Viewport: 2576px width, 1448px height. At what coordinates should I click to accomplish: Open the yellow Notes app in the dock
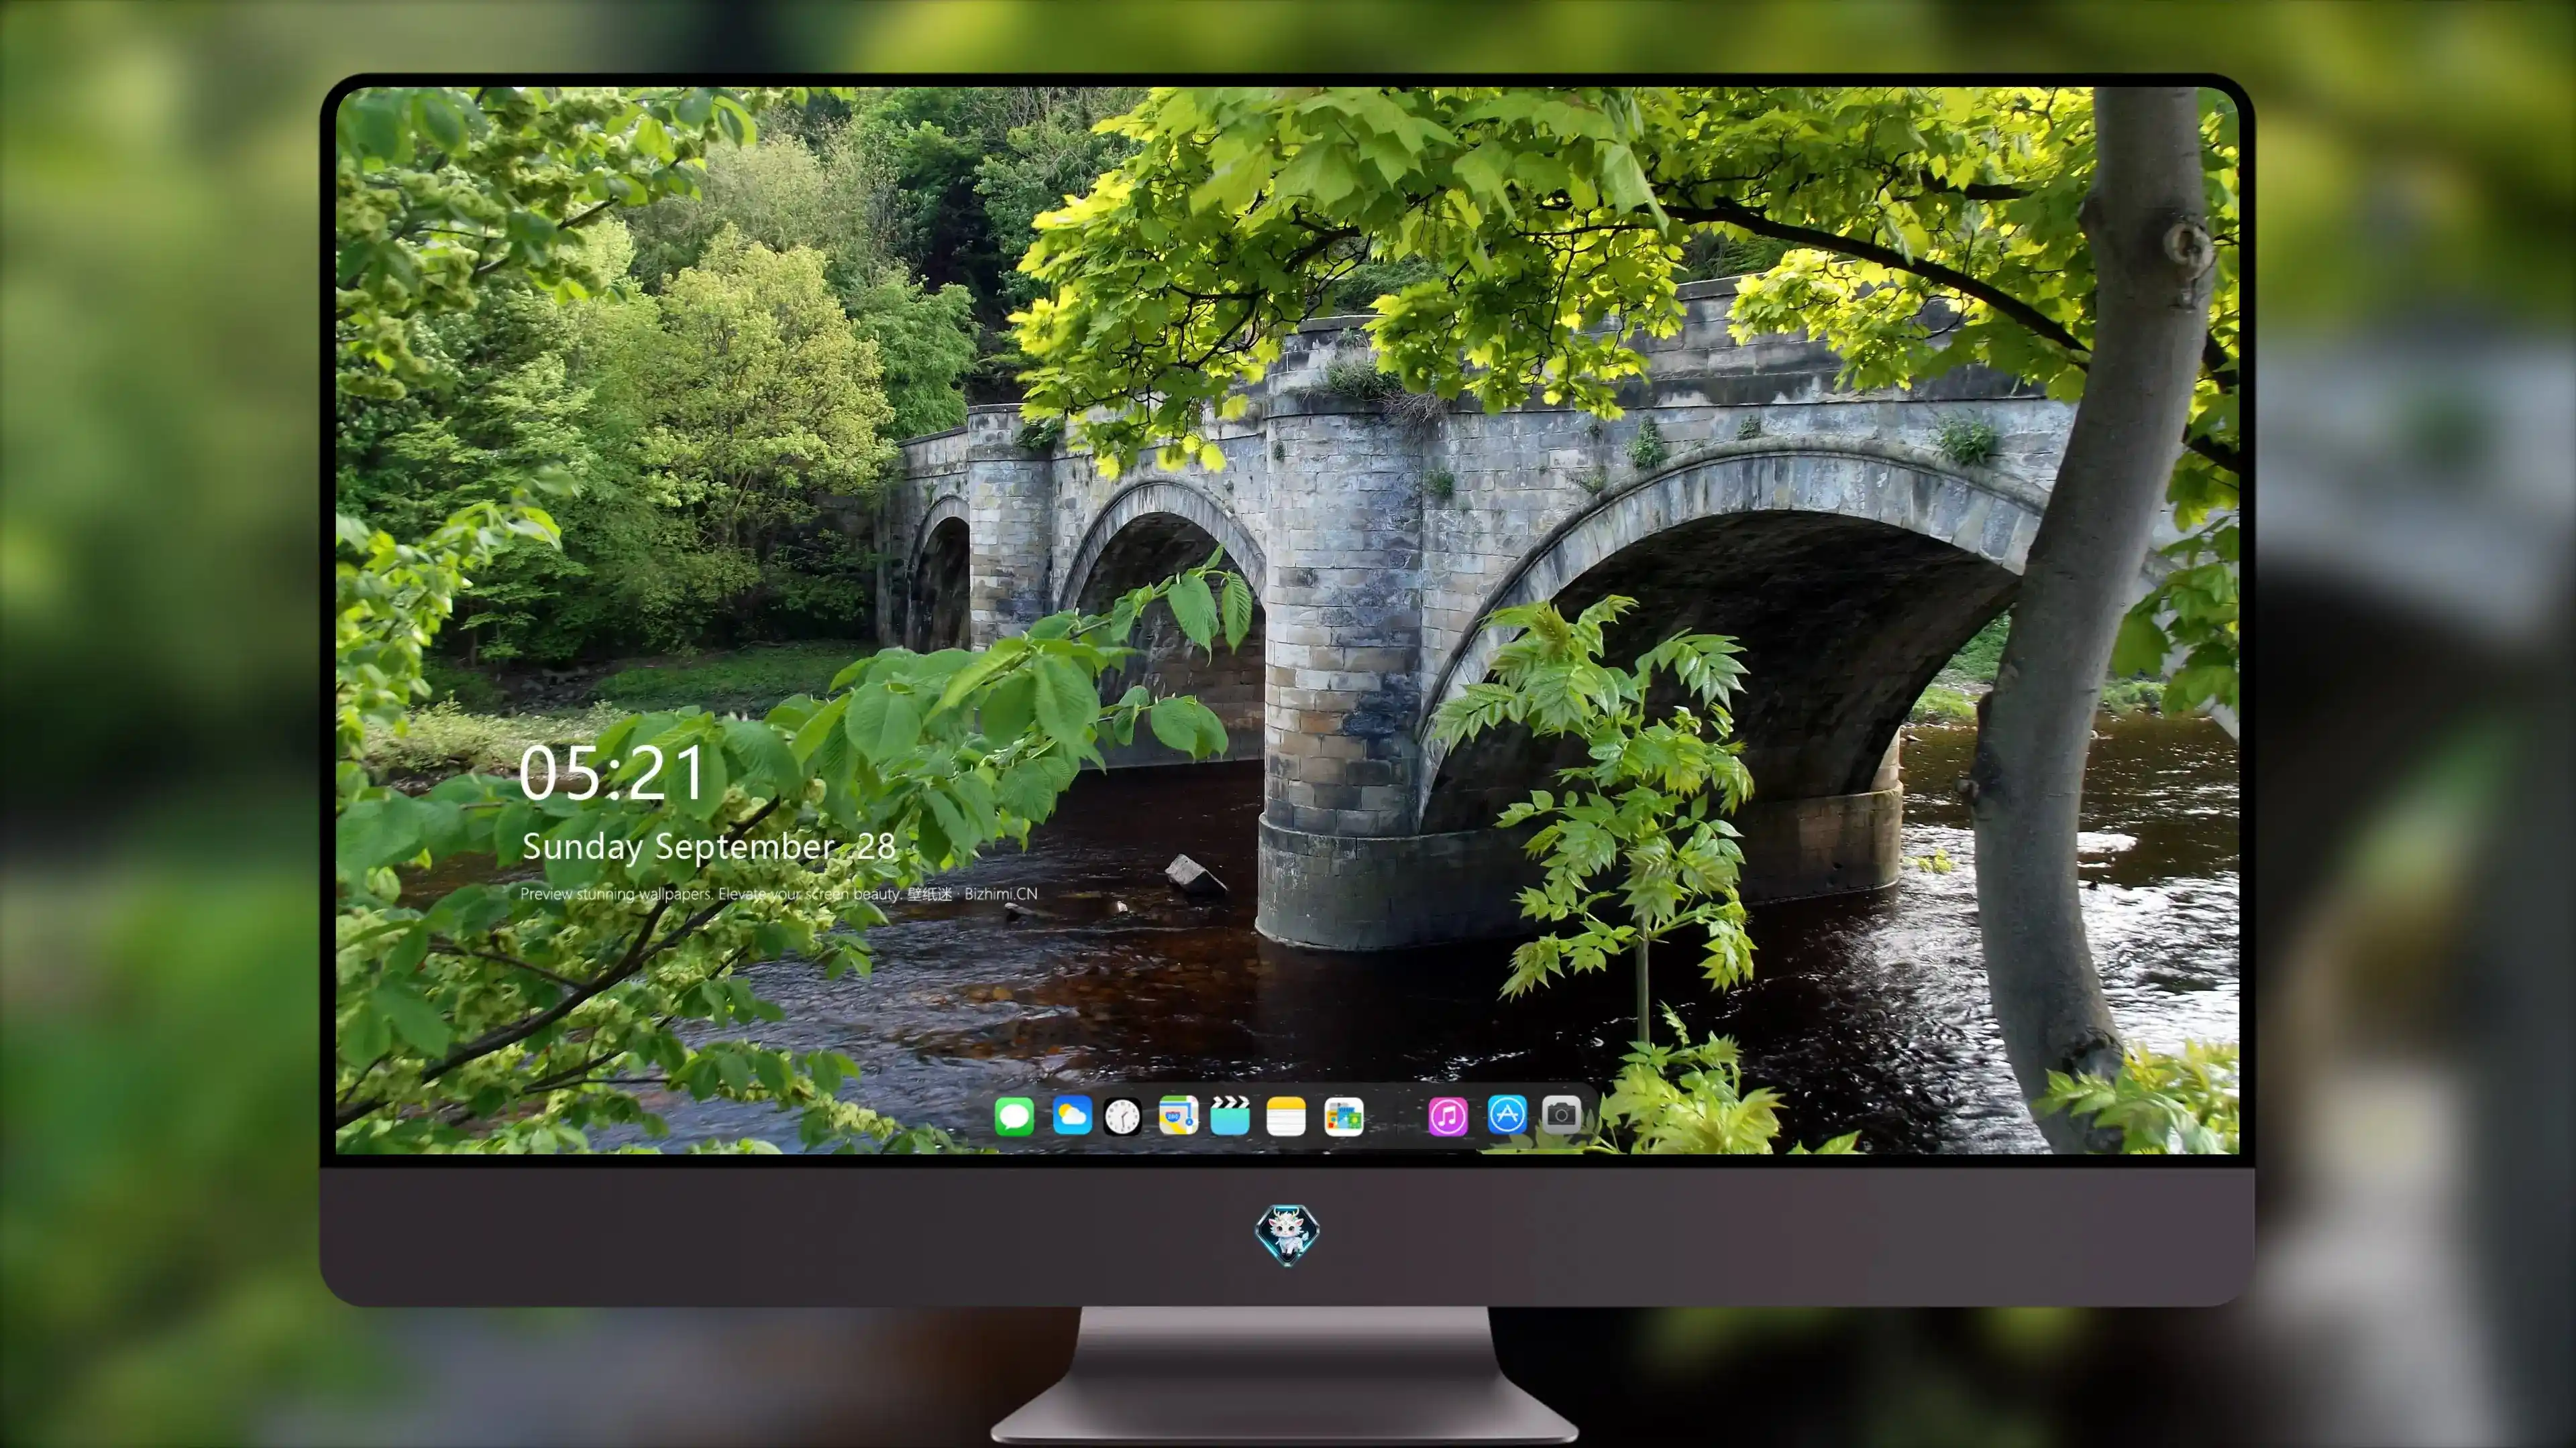[x=1286, y=1115]
